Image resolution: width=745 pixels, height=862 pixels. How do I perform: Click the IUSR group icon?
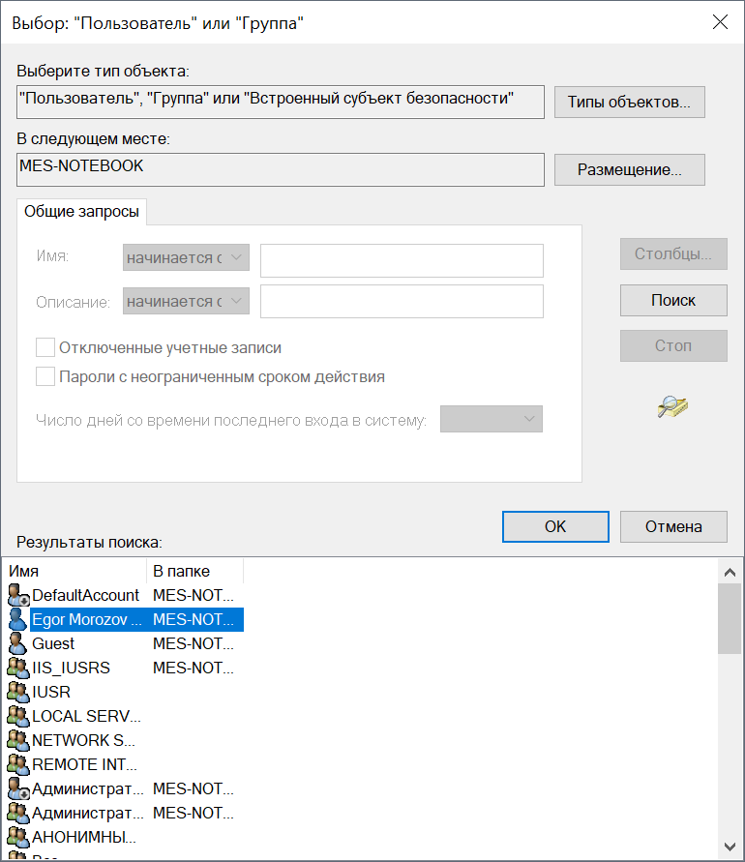18,692
